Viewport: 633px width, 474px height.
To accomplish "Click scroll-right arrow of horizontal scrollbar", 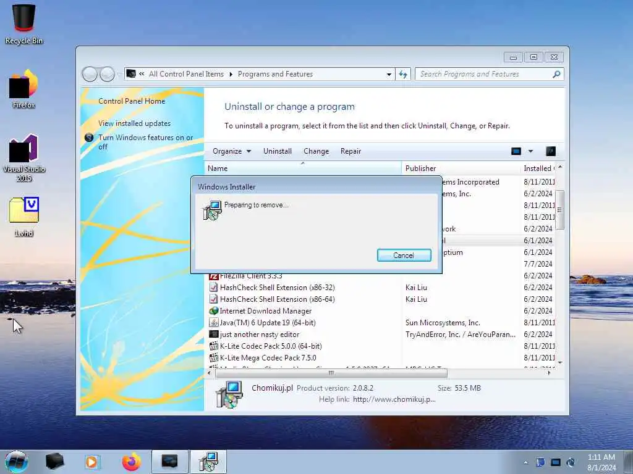I will tap(549, 373).
